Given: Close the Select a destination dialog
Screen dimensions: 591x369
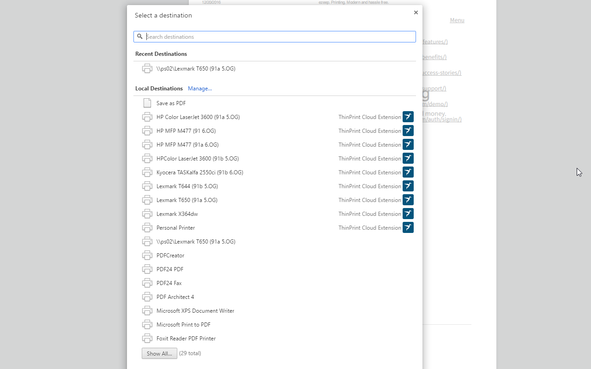Looking at the screenshot, I should pos(416,12).
